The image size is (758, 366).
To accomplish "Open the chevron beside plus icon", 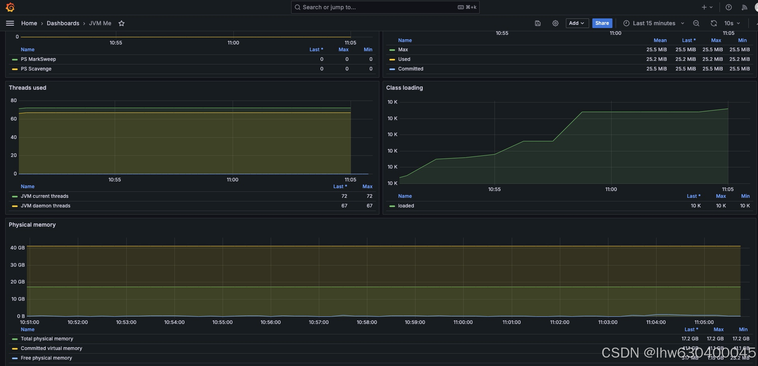I will [711, 7].
